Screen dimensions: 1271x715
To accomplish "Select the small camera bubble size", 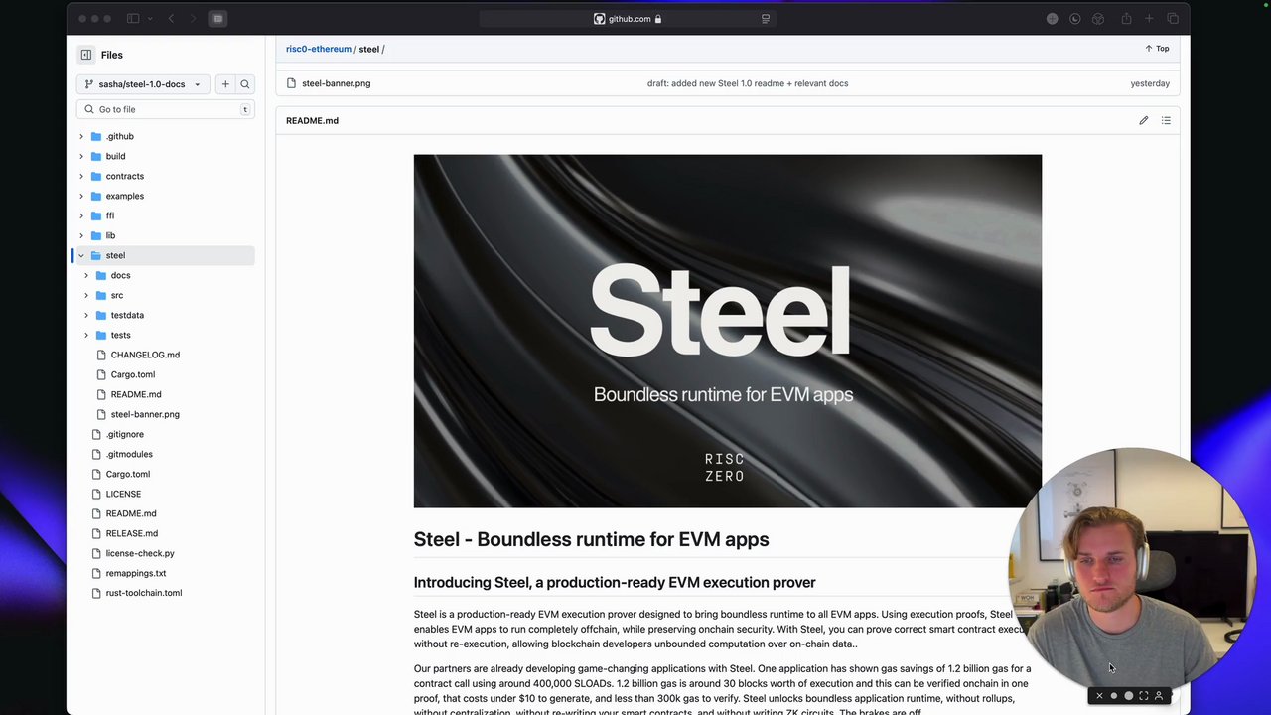I will (1114, 696).
